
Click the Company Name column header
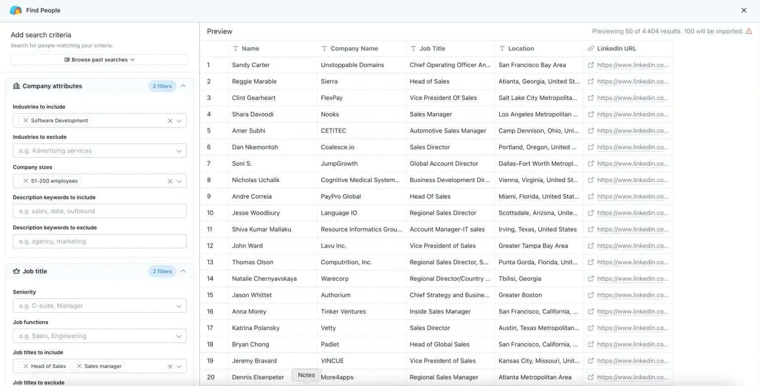tap(361, 48)
